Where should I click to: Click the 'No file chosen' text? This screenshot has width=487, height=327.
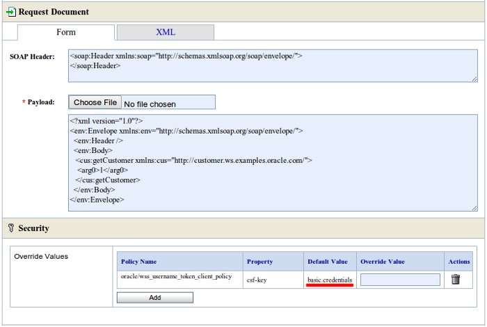point(150,104)
